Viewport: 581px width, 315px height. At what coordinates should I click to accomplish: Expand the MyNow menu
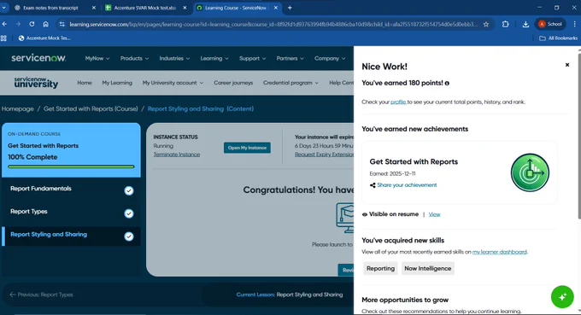click(x=97, y=59)
